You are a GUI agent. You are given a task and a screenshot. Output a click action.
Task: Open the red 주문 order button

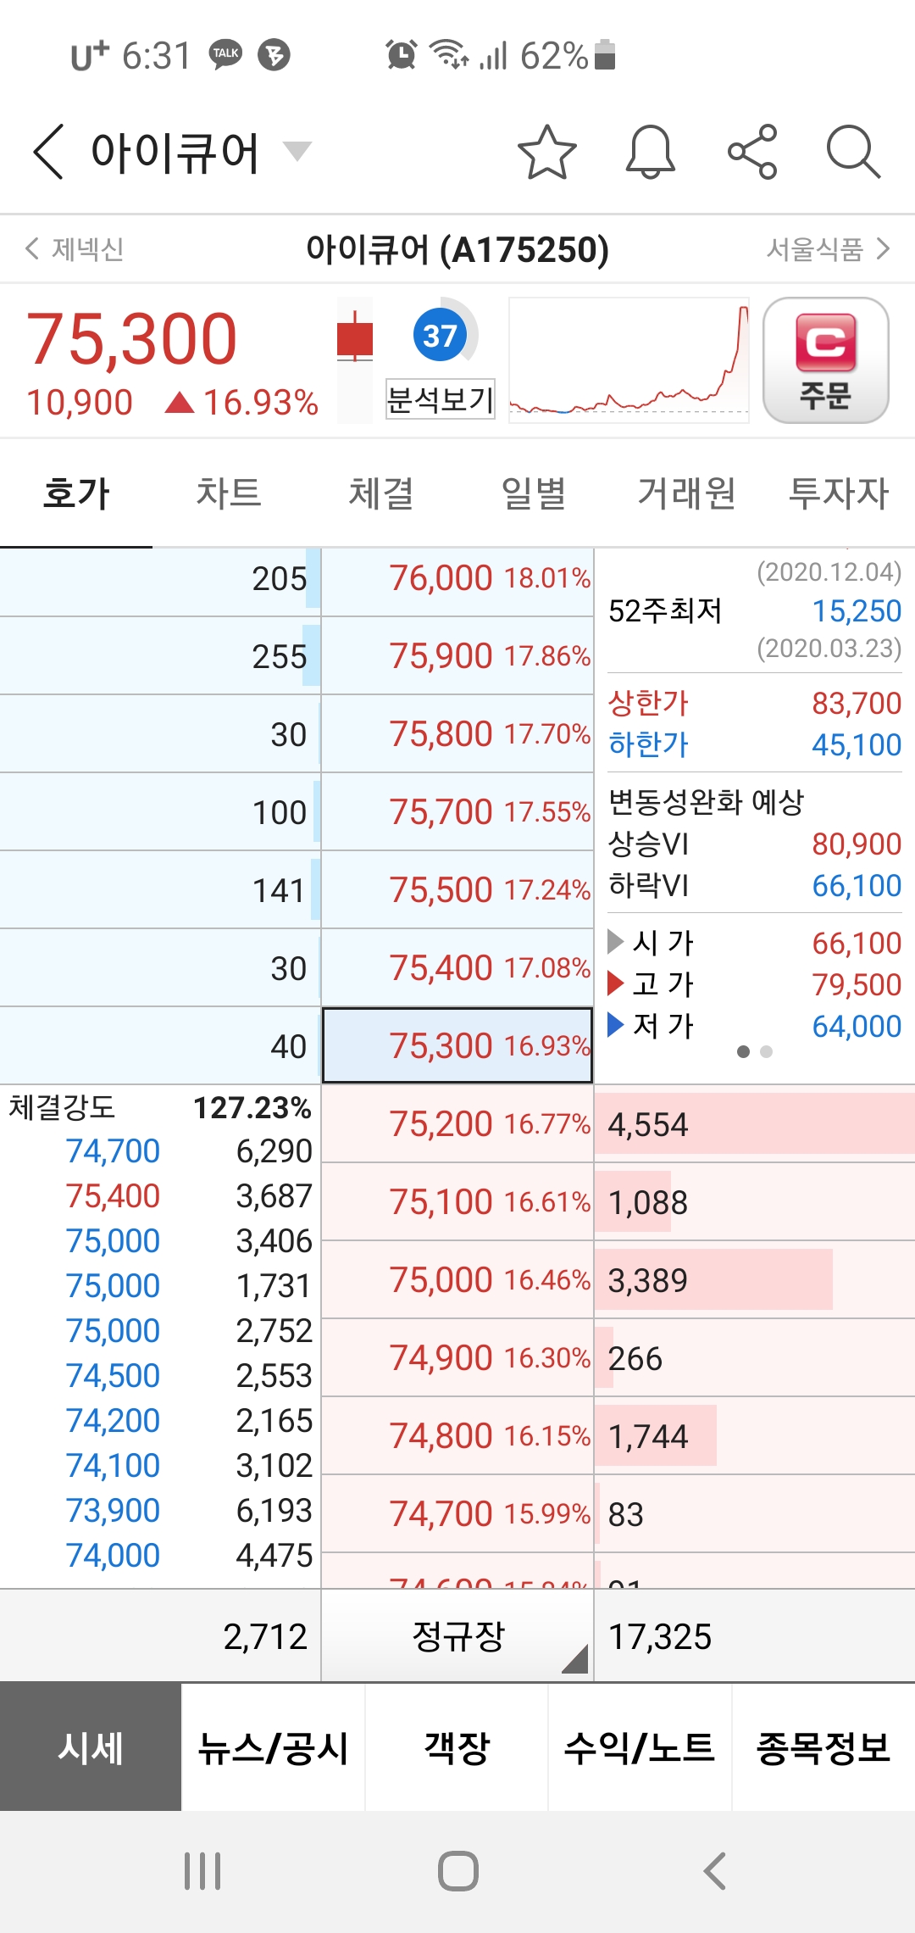(826, 360)
